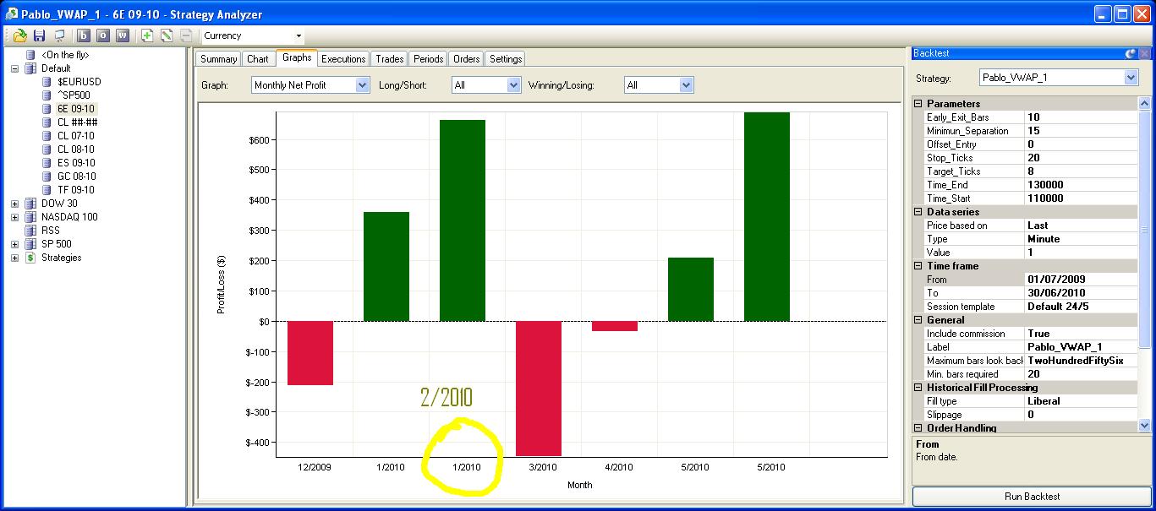This screenshot has width=1156, height=511.
Task: Switch to the Periods tab
Action: coord(428,59)
